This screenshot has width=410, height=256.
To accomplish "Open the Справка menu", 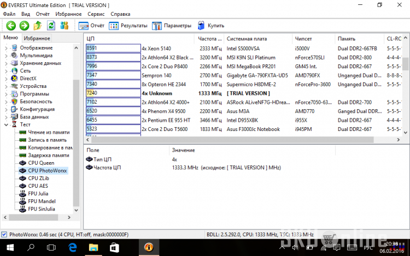I will 120,14.
